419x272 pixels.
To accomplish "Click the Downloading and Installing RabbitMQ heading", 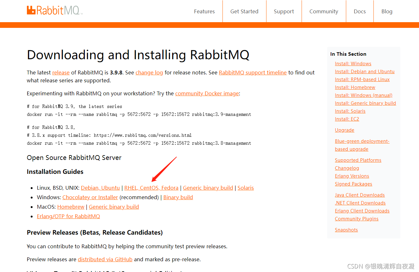I will click(x=138, y=55).
